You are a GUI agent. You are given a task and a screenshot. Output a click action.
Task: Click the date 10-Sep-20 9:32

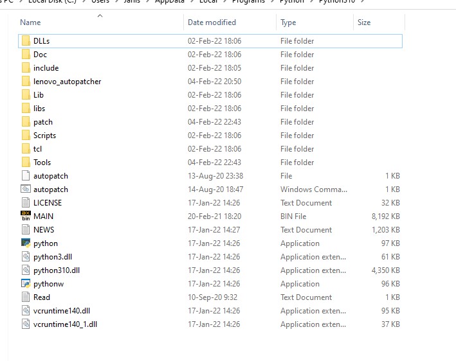(212, 297)
